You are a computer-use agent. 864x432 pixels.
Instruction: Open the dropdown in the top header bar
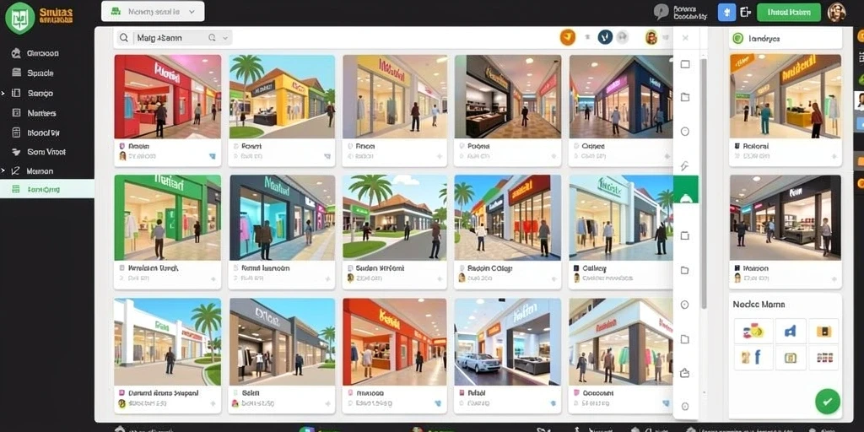(153, 11)
